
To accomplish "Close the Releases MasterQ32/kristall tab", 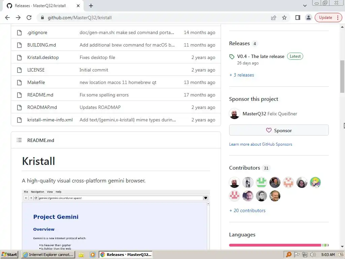I will click(78, 6).
